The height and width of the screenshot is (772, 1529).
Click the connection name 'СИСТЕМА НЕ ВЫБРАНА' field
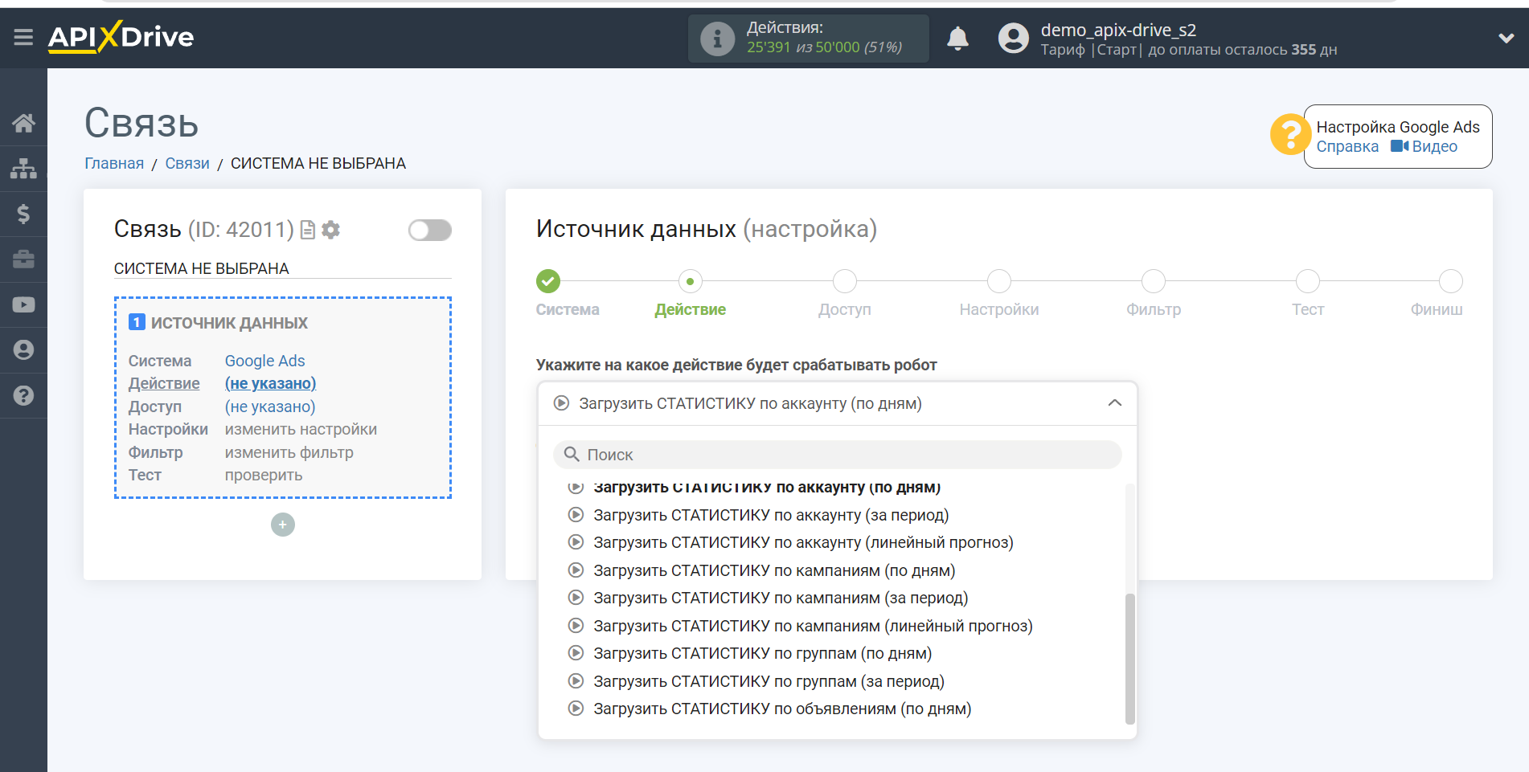click(282, 268)
